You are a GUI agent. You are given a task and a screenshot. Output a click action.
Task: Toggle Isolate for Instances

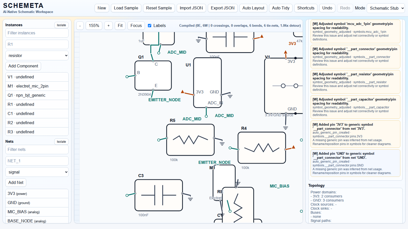61,25
